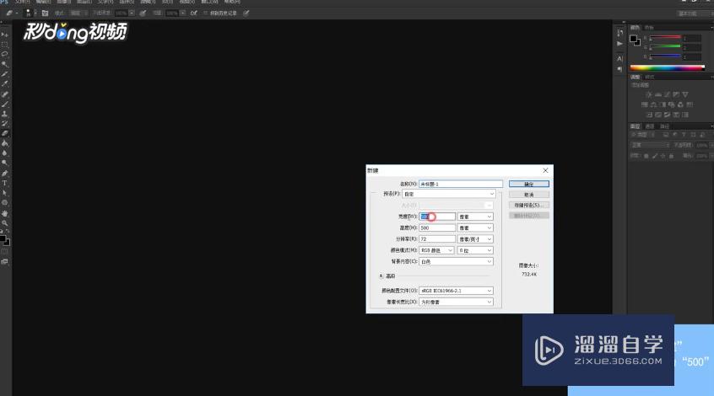This screenshot has width=714, height=396.
Task: Click the OK button in New dialog
Action: click(x=528, y=185)
